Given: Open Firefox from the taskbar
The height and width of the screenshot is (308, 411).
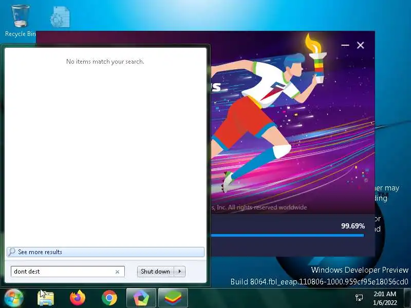Looking at the screenshot, I should [78, 298].
